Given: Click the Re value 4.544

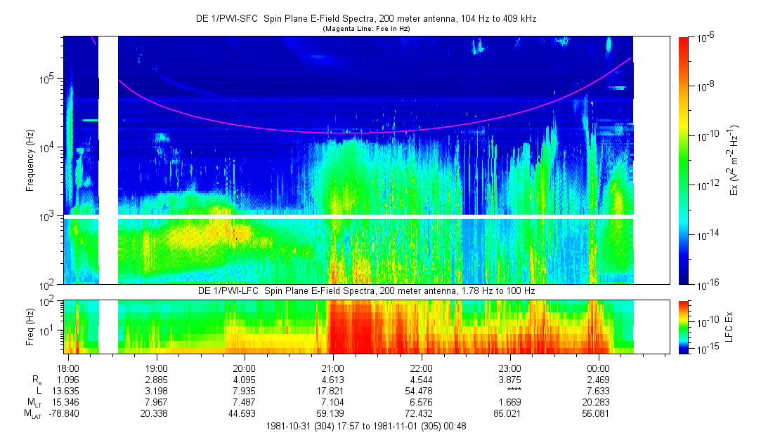Looking at the screenshot, I should pos(422,380).
